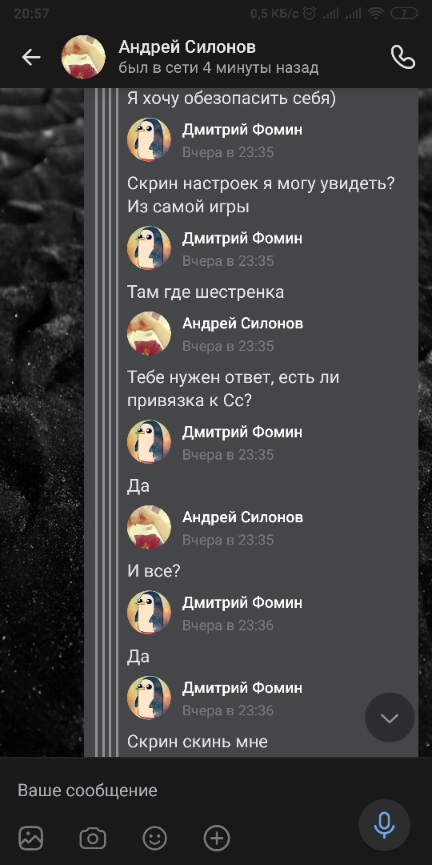
Task: Open Андрей Силонов profile name in header
Action: (186, 47)
